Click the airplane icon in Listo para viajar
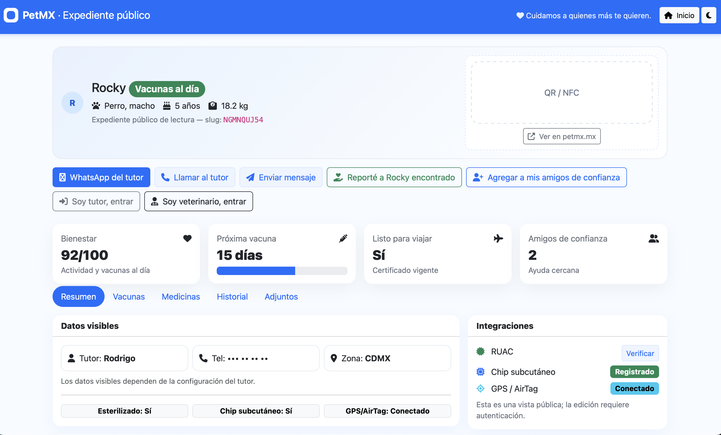This screenshot has height=435, width=721. [x=498, y=238]
